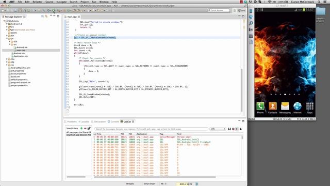Viewport: 330px width, 186px height.
Task: Click the Debug bug icon in toolbar
Action: 48,10
